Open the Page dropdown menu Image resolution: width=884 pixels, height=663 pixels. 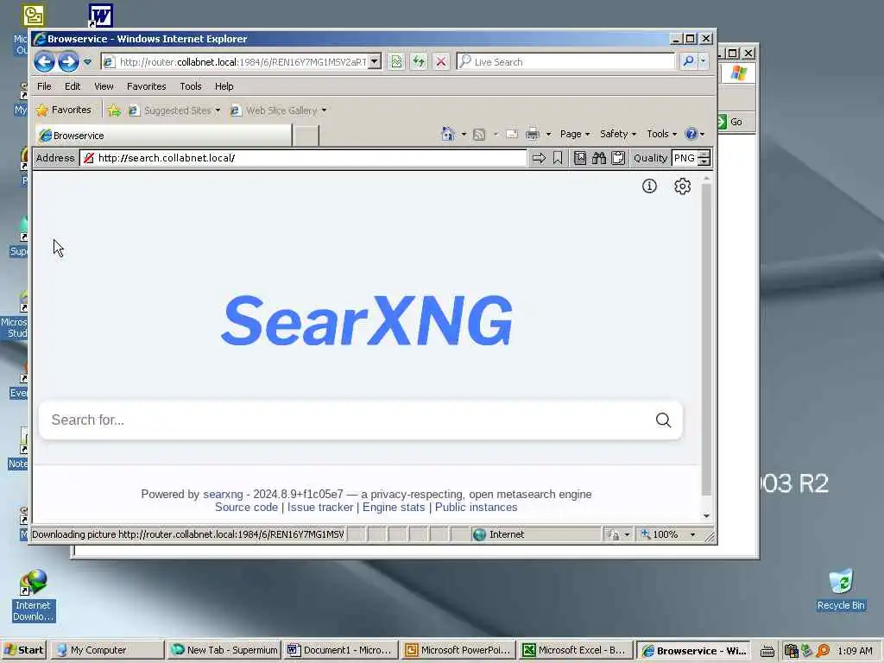tap(574, 134)
